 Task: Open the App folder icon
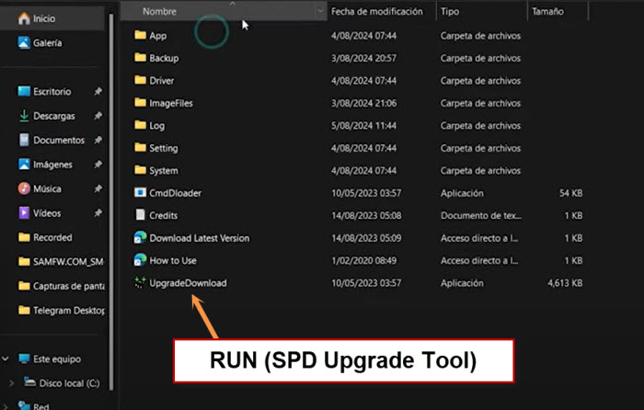tap(141, 35)
